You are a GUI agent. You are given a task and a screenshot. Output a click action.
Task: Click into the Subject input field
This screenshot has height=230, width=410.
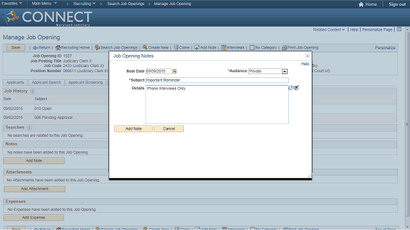coord(217,80)
